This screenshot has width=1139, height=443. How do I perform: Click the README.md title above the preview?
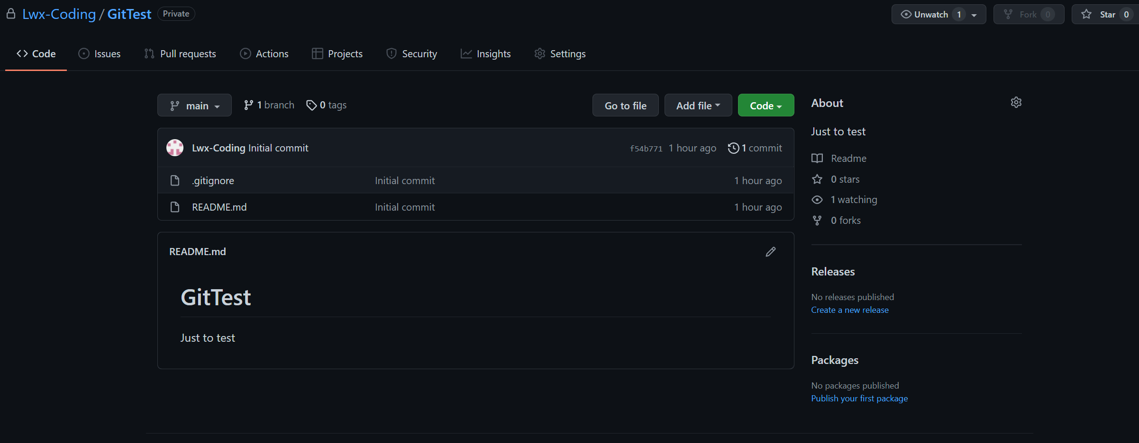point(198,252)
